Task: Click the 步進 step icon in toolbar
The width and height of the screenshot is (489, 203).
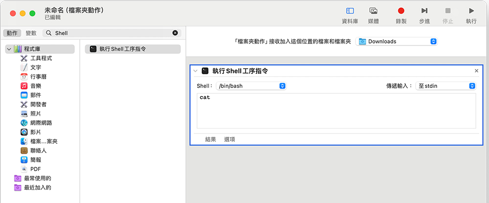Action: click(x=424, y=11)
